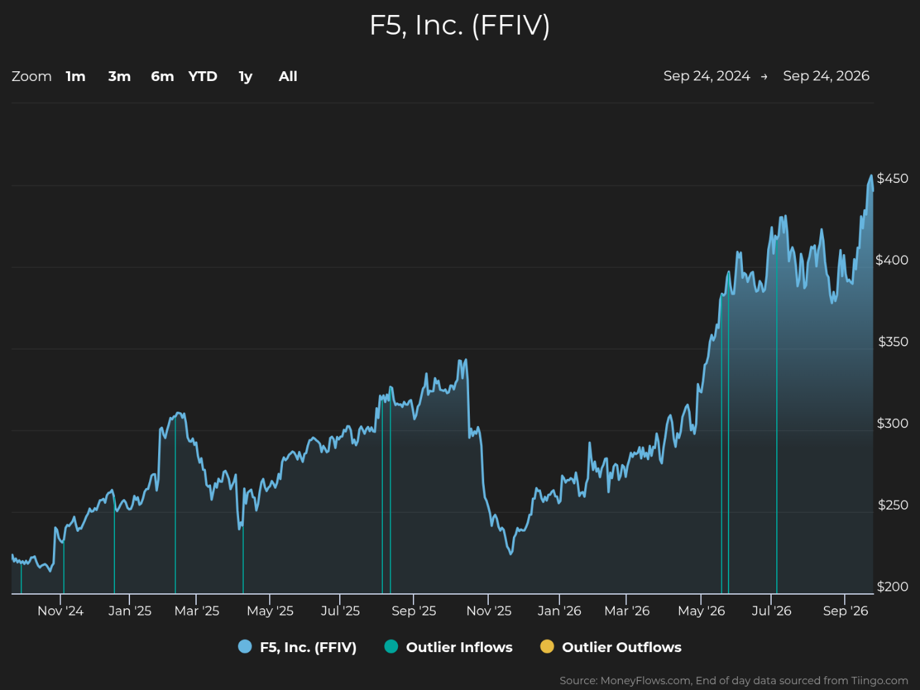Click the Jan '25 x-axis label
The height and width of the screenshot is (690, 920).
pos(130,611)
